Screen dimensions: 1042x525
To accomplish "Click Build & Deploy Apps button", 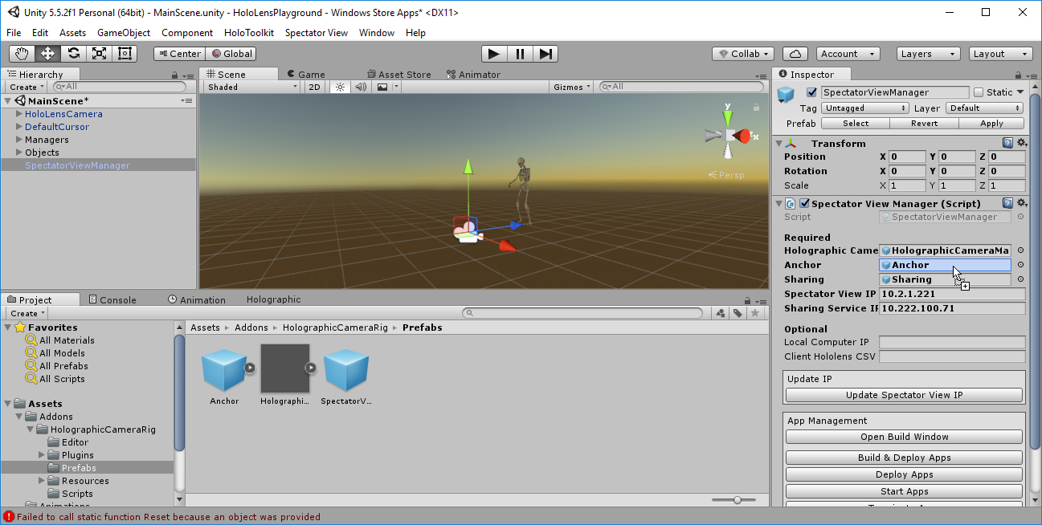I will coord(904,458).
